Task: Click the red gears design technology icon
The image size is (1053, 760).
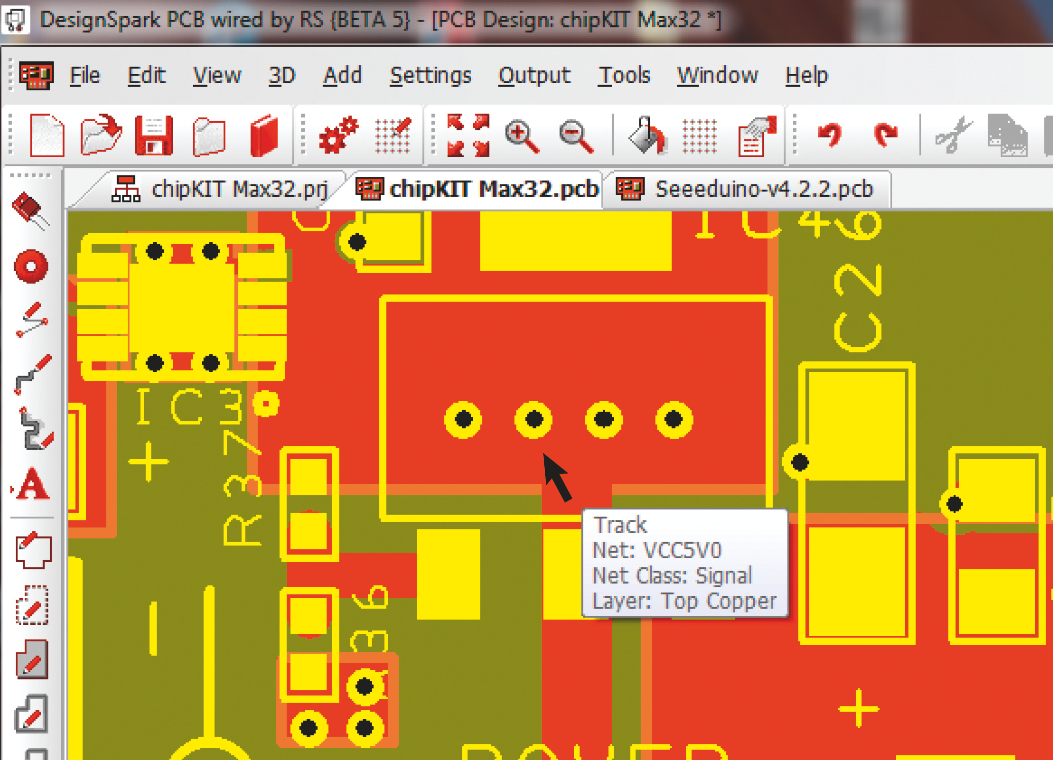Action: pyautogui.click(x=338, y=134)
